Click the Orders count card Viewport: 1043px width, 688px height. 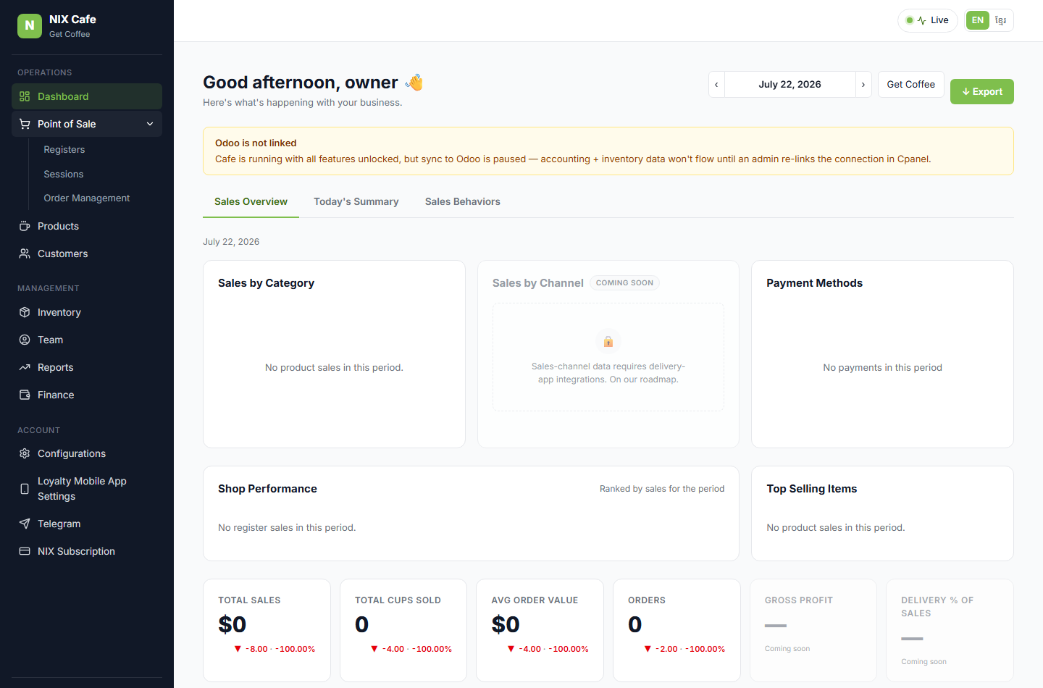[677, 630]
